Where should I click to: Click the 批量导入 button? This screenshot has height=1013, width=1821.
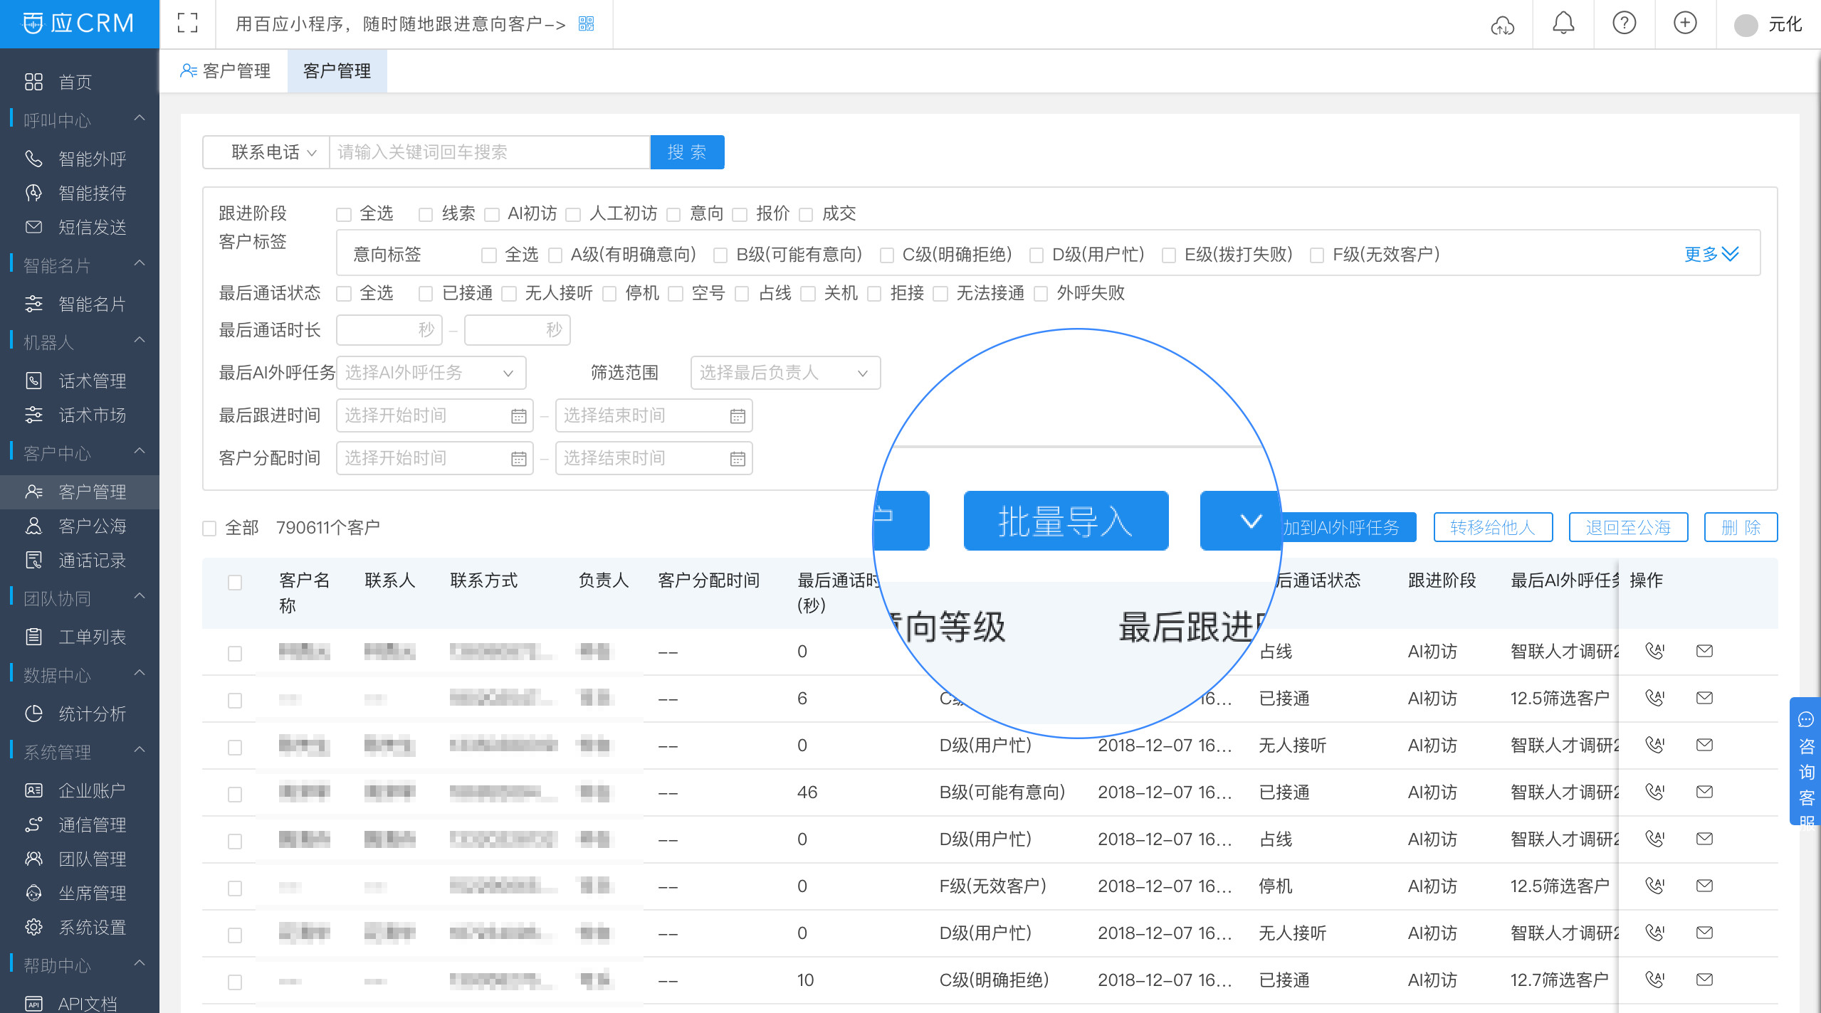[x=1066, y=521]
